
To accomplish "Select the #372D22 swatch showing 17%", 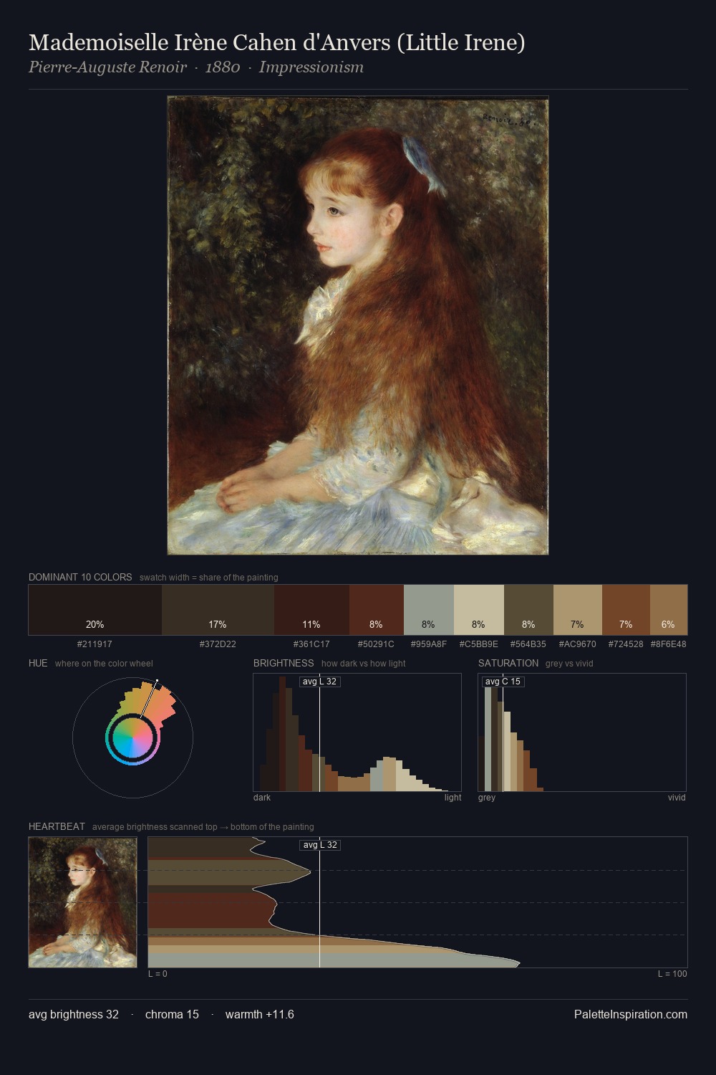I will [218, 610].
